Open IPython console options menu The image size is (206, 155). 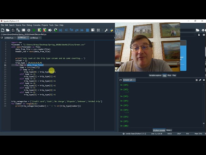point(204,80)
